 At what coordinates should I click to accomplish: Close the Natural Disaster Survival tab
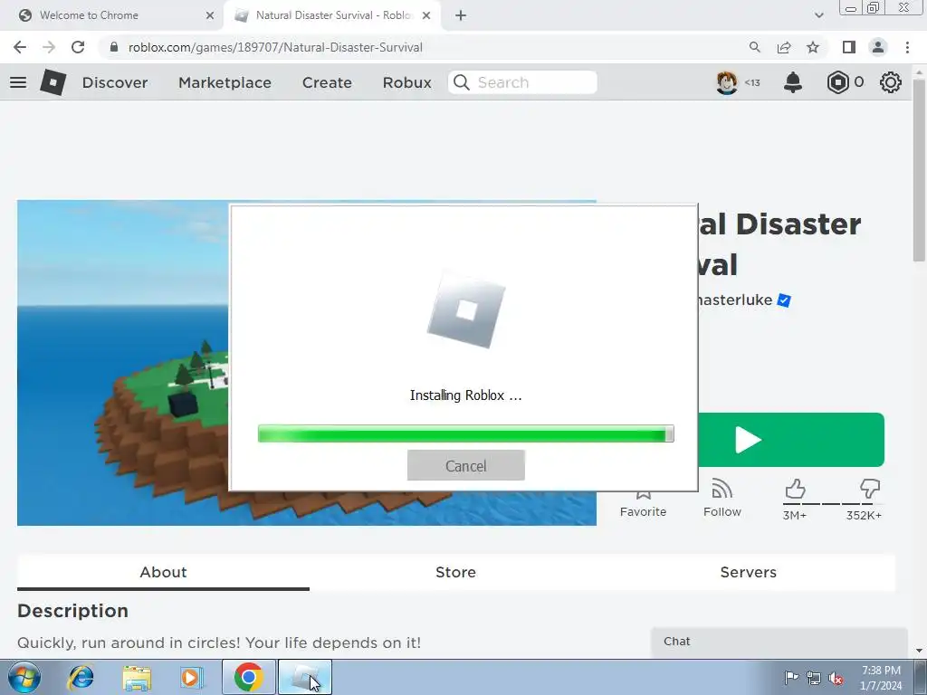point(426,15)
